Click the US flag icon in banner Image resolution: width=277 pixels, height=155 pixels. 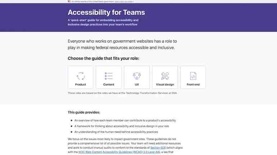[x=69, y=1]
